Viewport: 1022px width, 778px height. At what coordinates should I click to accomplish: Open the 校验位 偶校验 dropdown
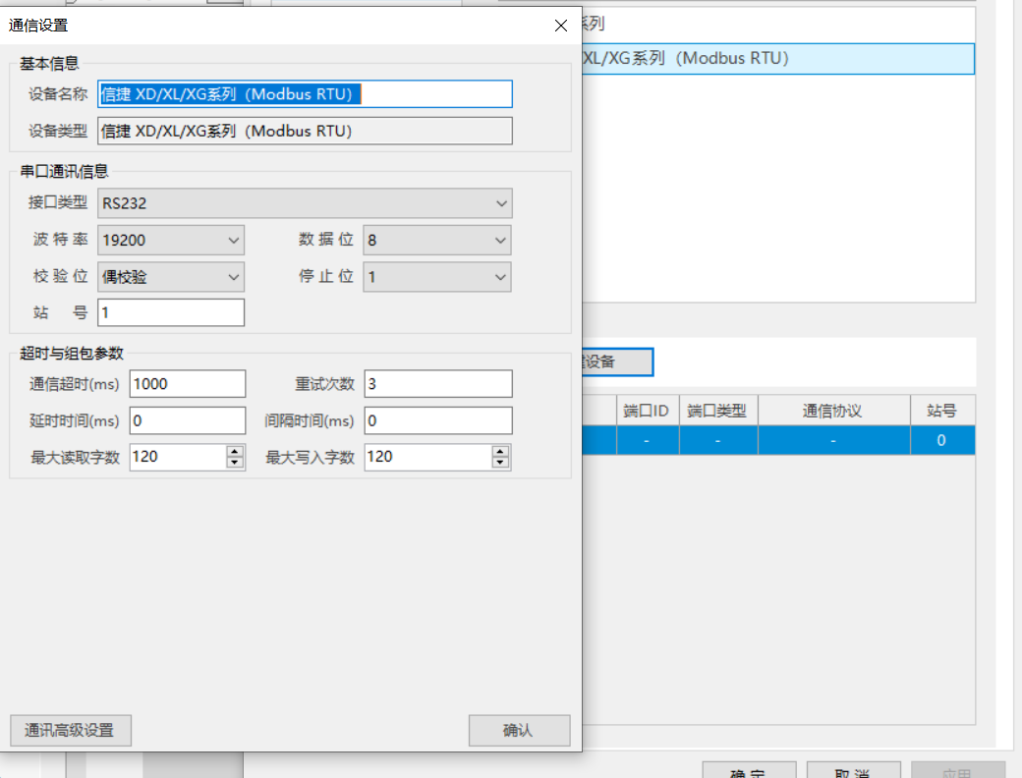coord(171,277)
